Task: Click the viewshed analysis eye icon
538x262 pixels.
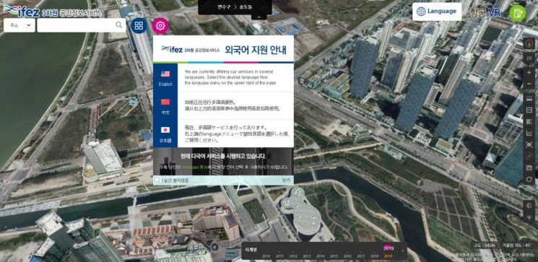Action: tap(529, 144)
